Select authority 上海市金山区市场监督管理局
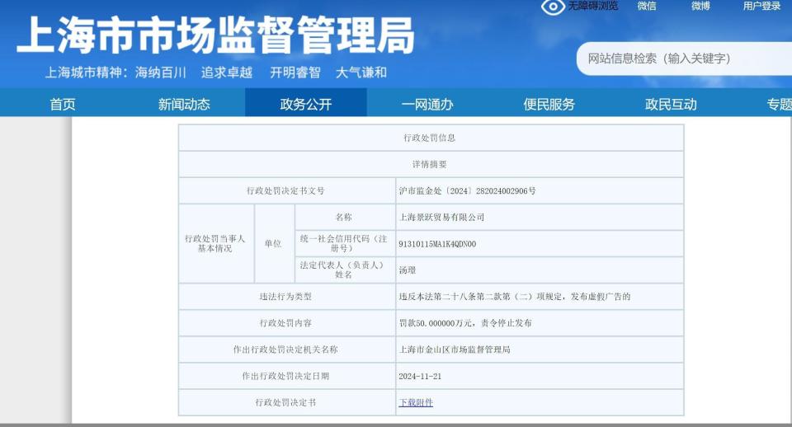Viewport: 792px width, 427px height. coord(455,350)
